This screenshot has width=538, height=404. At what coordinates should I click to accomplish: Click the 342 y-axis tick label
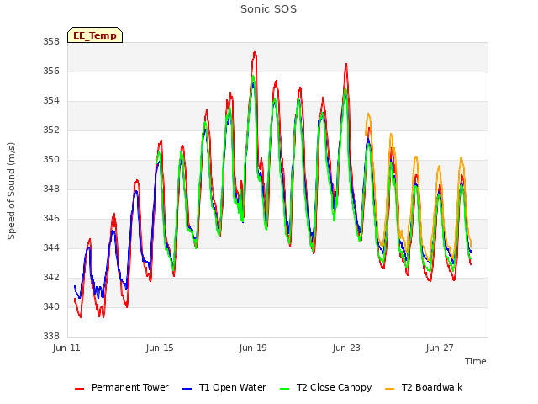click(x=51, y=277)
